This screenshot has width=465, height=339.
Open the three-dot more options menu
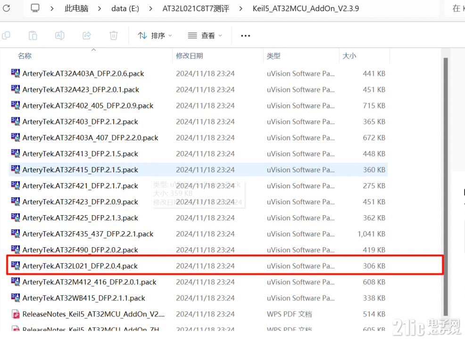pos(245,36)
